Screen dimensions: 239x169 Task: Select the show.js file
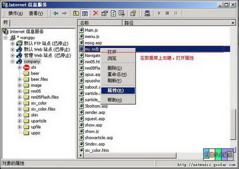pyautogui.click(x=92, y=131)
